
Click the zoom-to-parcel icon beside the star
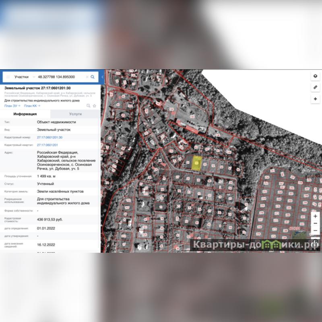[x=89, y=106]
